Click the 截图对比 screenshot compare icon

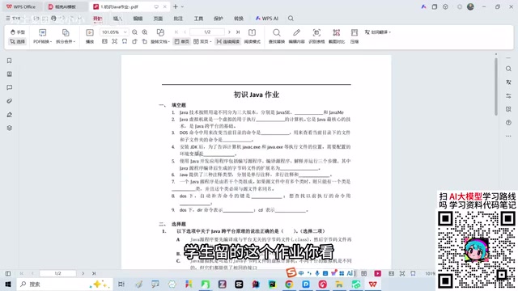(x=337, y=32)
